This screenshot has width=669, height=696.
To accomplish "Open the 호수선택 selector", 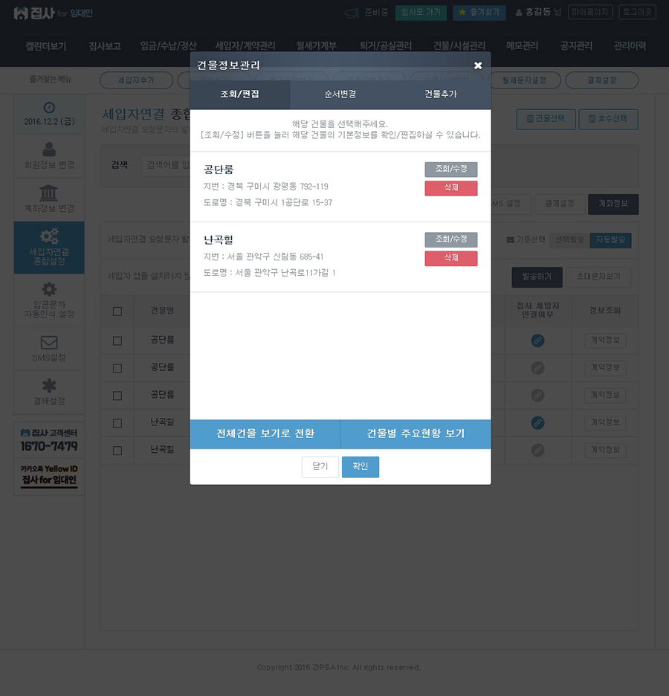I will click(608, 119).
